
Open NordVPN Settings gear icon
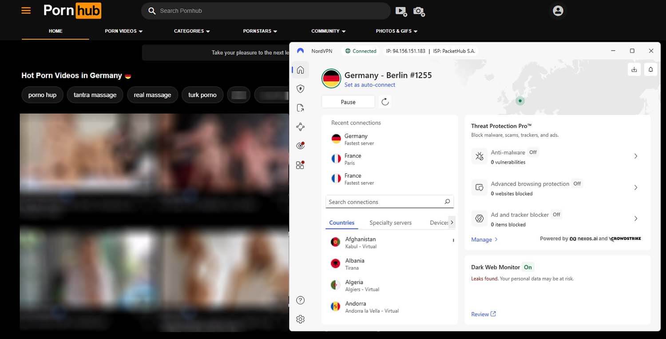click(301, 319)
